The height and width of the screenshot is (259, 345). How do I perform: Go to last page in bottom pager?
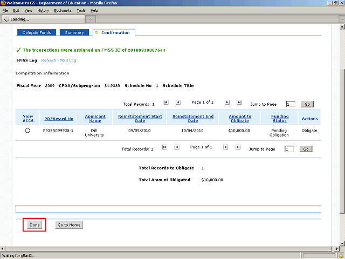(238, 147)
